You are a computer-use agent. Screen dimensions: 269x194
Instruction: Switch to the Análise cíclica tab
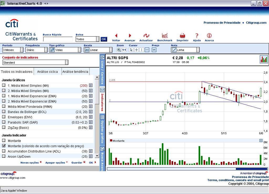tap(47, 72)
